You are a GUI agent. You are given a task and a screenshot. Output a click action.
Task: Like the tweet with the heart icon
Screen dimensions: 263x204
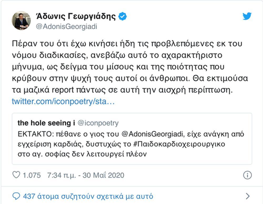pos(16,175)
